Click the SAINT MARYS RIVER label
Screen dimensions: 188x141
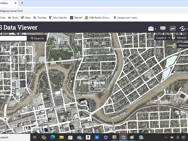(x=85, y=95)
